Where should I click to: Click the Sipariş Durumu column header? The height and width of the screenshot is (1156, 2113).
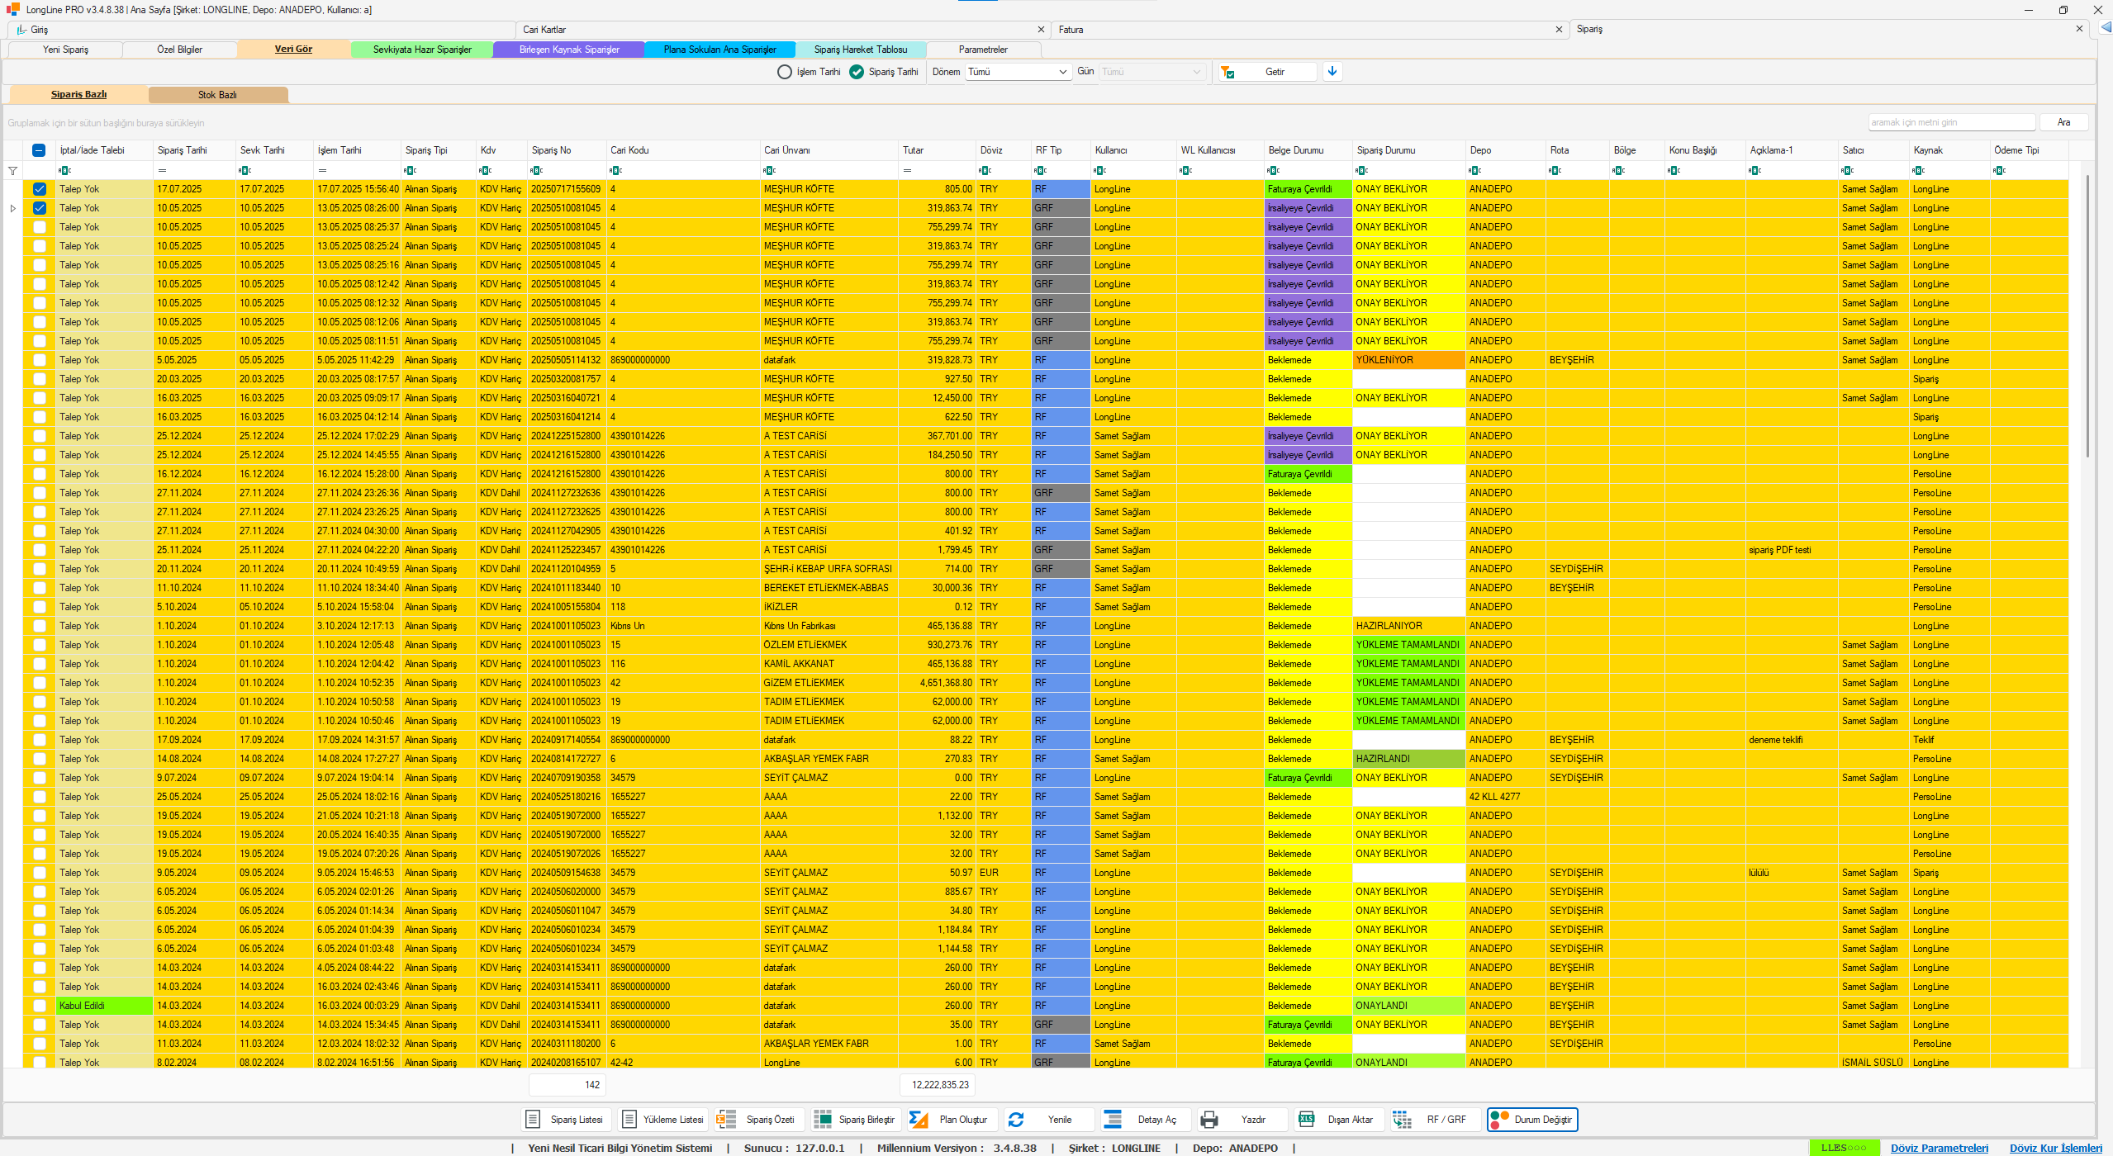pyautogui.click(x=1408, y=150)
